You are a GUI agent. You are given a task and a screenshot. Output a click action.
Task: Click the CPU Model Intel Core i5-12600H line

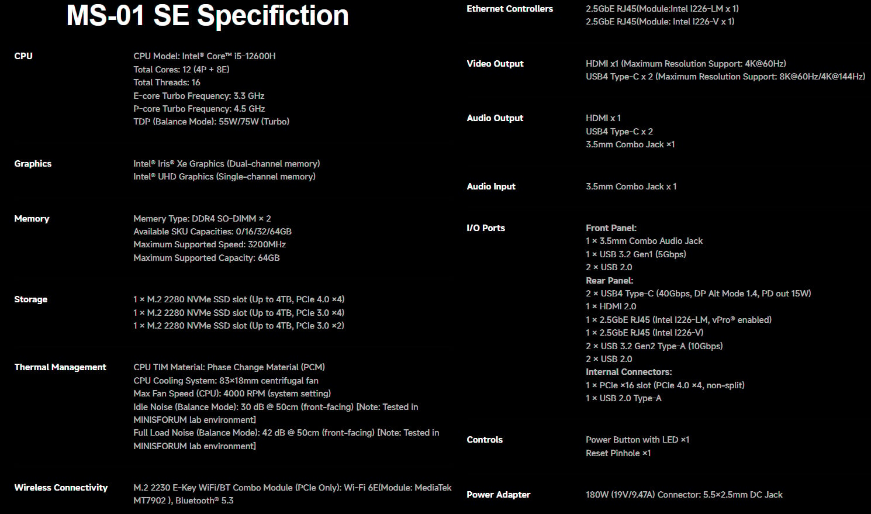pyautogui.click(x=205, y=56)
